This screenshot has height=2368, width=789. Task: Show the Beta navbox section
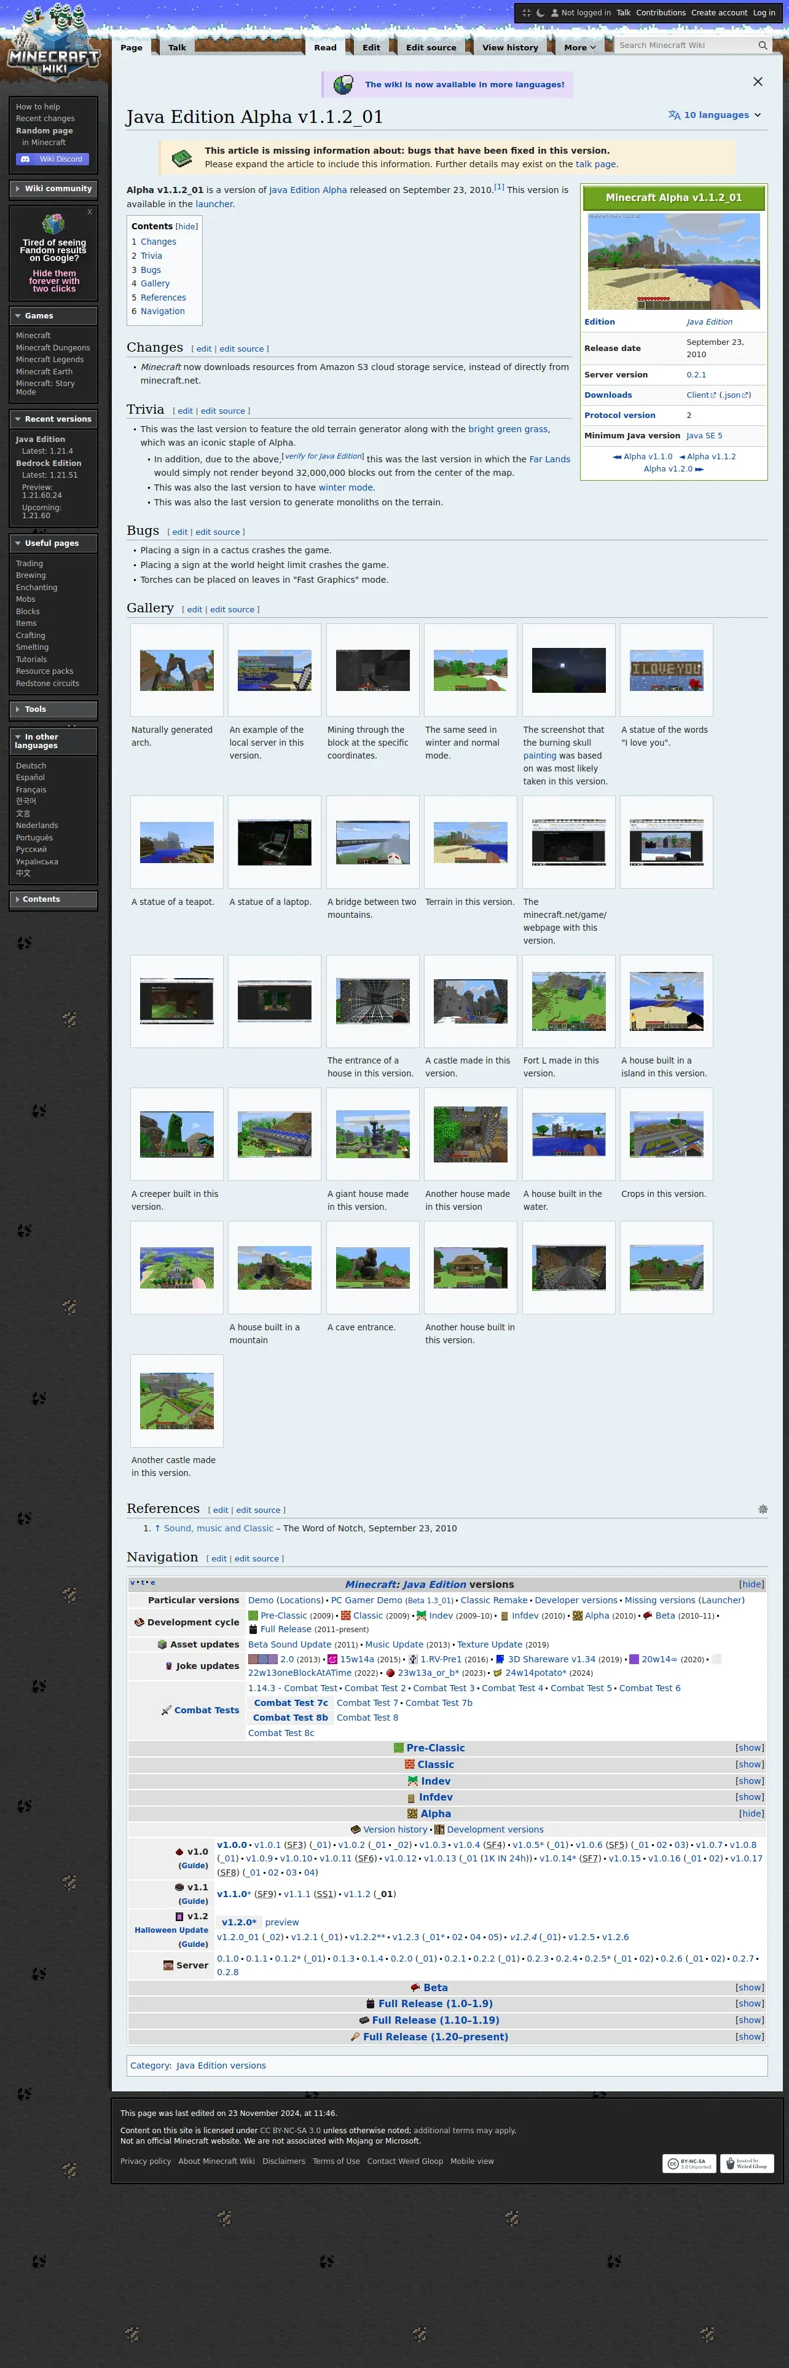[x=750, y=1987]
